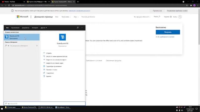Screen dimensions: 200x112
Task: Expand the 'Программы' nav menu
Action: pyautogui.click(x=66, y=17)
